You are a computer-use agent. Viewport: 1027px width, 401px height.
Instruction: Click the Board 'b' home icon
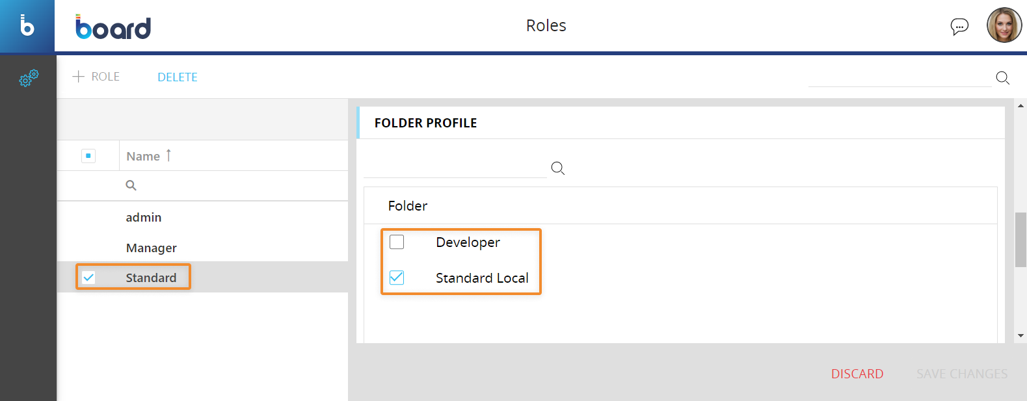pos(27,26)
